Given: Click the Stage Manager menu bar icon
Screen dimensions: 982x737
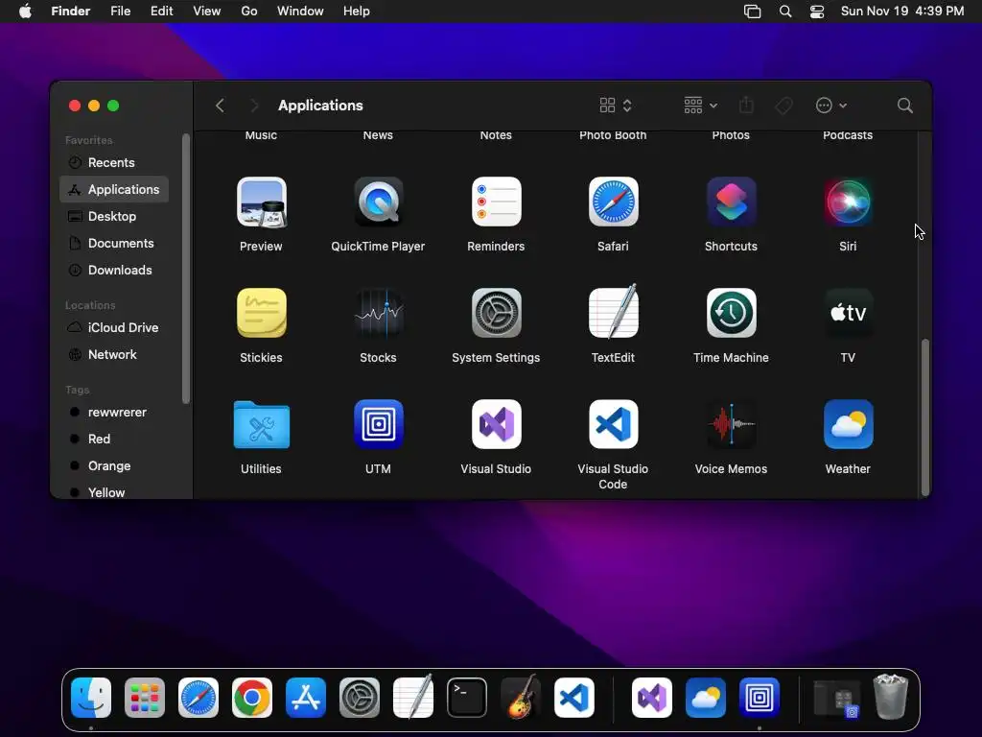Looking at the screenshot, I should 752,12.
